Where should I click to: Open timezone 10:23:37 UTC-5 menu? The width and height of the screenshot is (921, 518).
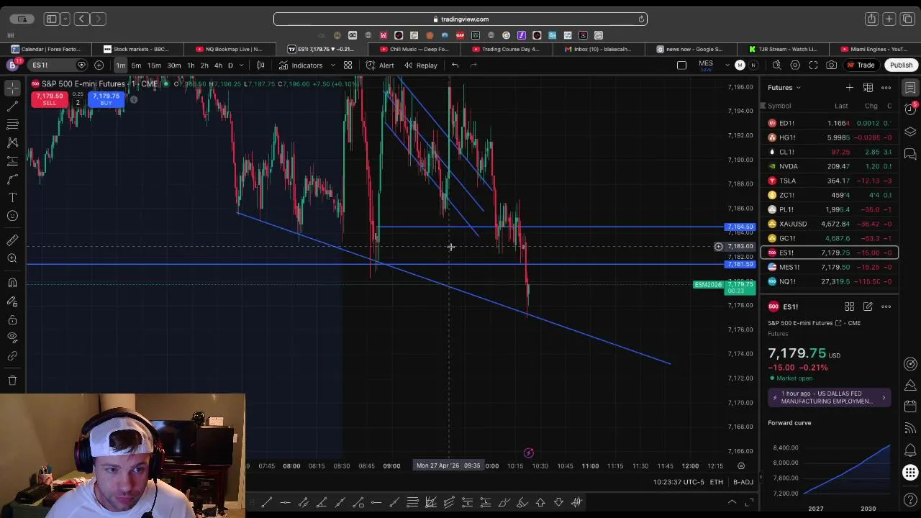(x=679, y=482)
